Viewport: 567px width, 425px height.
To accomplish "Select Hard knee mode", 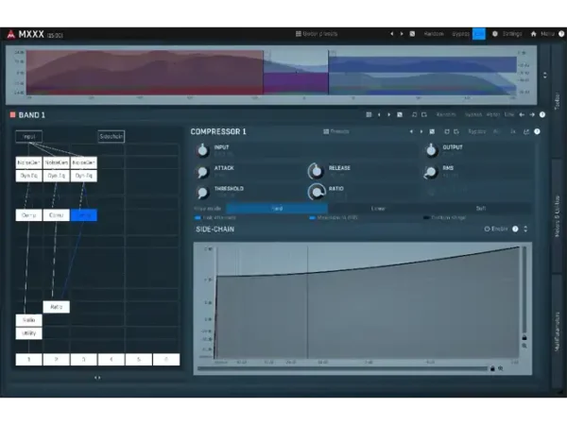I will 277,209.
